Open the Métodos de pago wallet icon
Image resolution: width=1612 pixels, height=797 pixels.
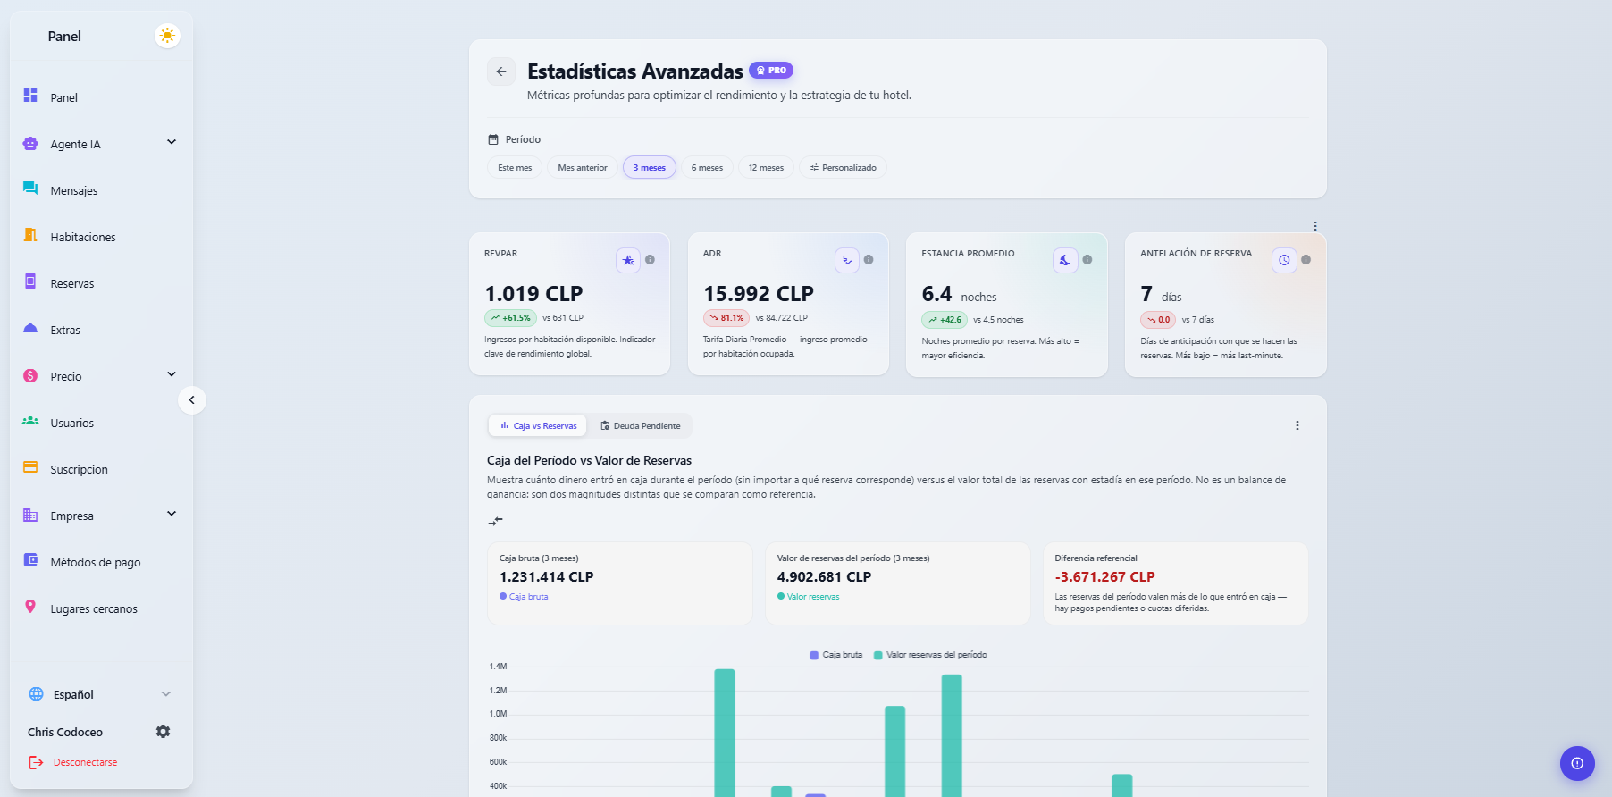pos(30,560)
